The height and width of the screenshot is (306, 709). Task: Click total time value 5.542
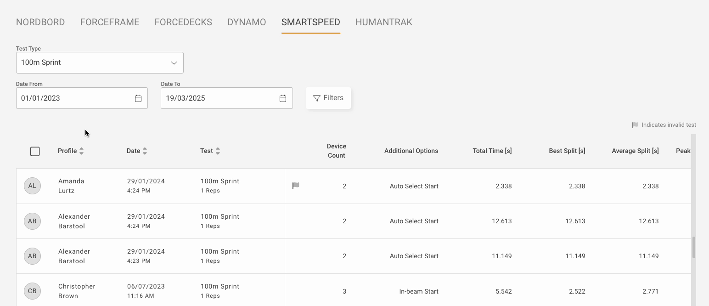[x=504, y=291]
